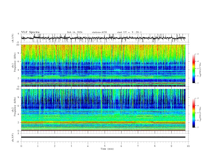Click the "8" minute tick label
This screenshot has width=212, height=164.
(x=155, y=146)
